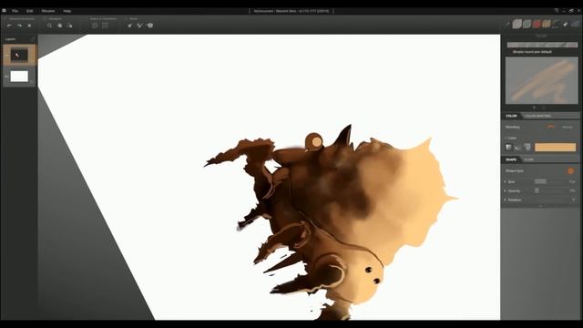Click the third navigation icon in the toolbar
The height and width of the screenshot is (328, 583).
pos(69,26)
